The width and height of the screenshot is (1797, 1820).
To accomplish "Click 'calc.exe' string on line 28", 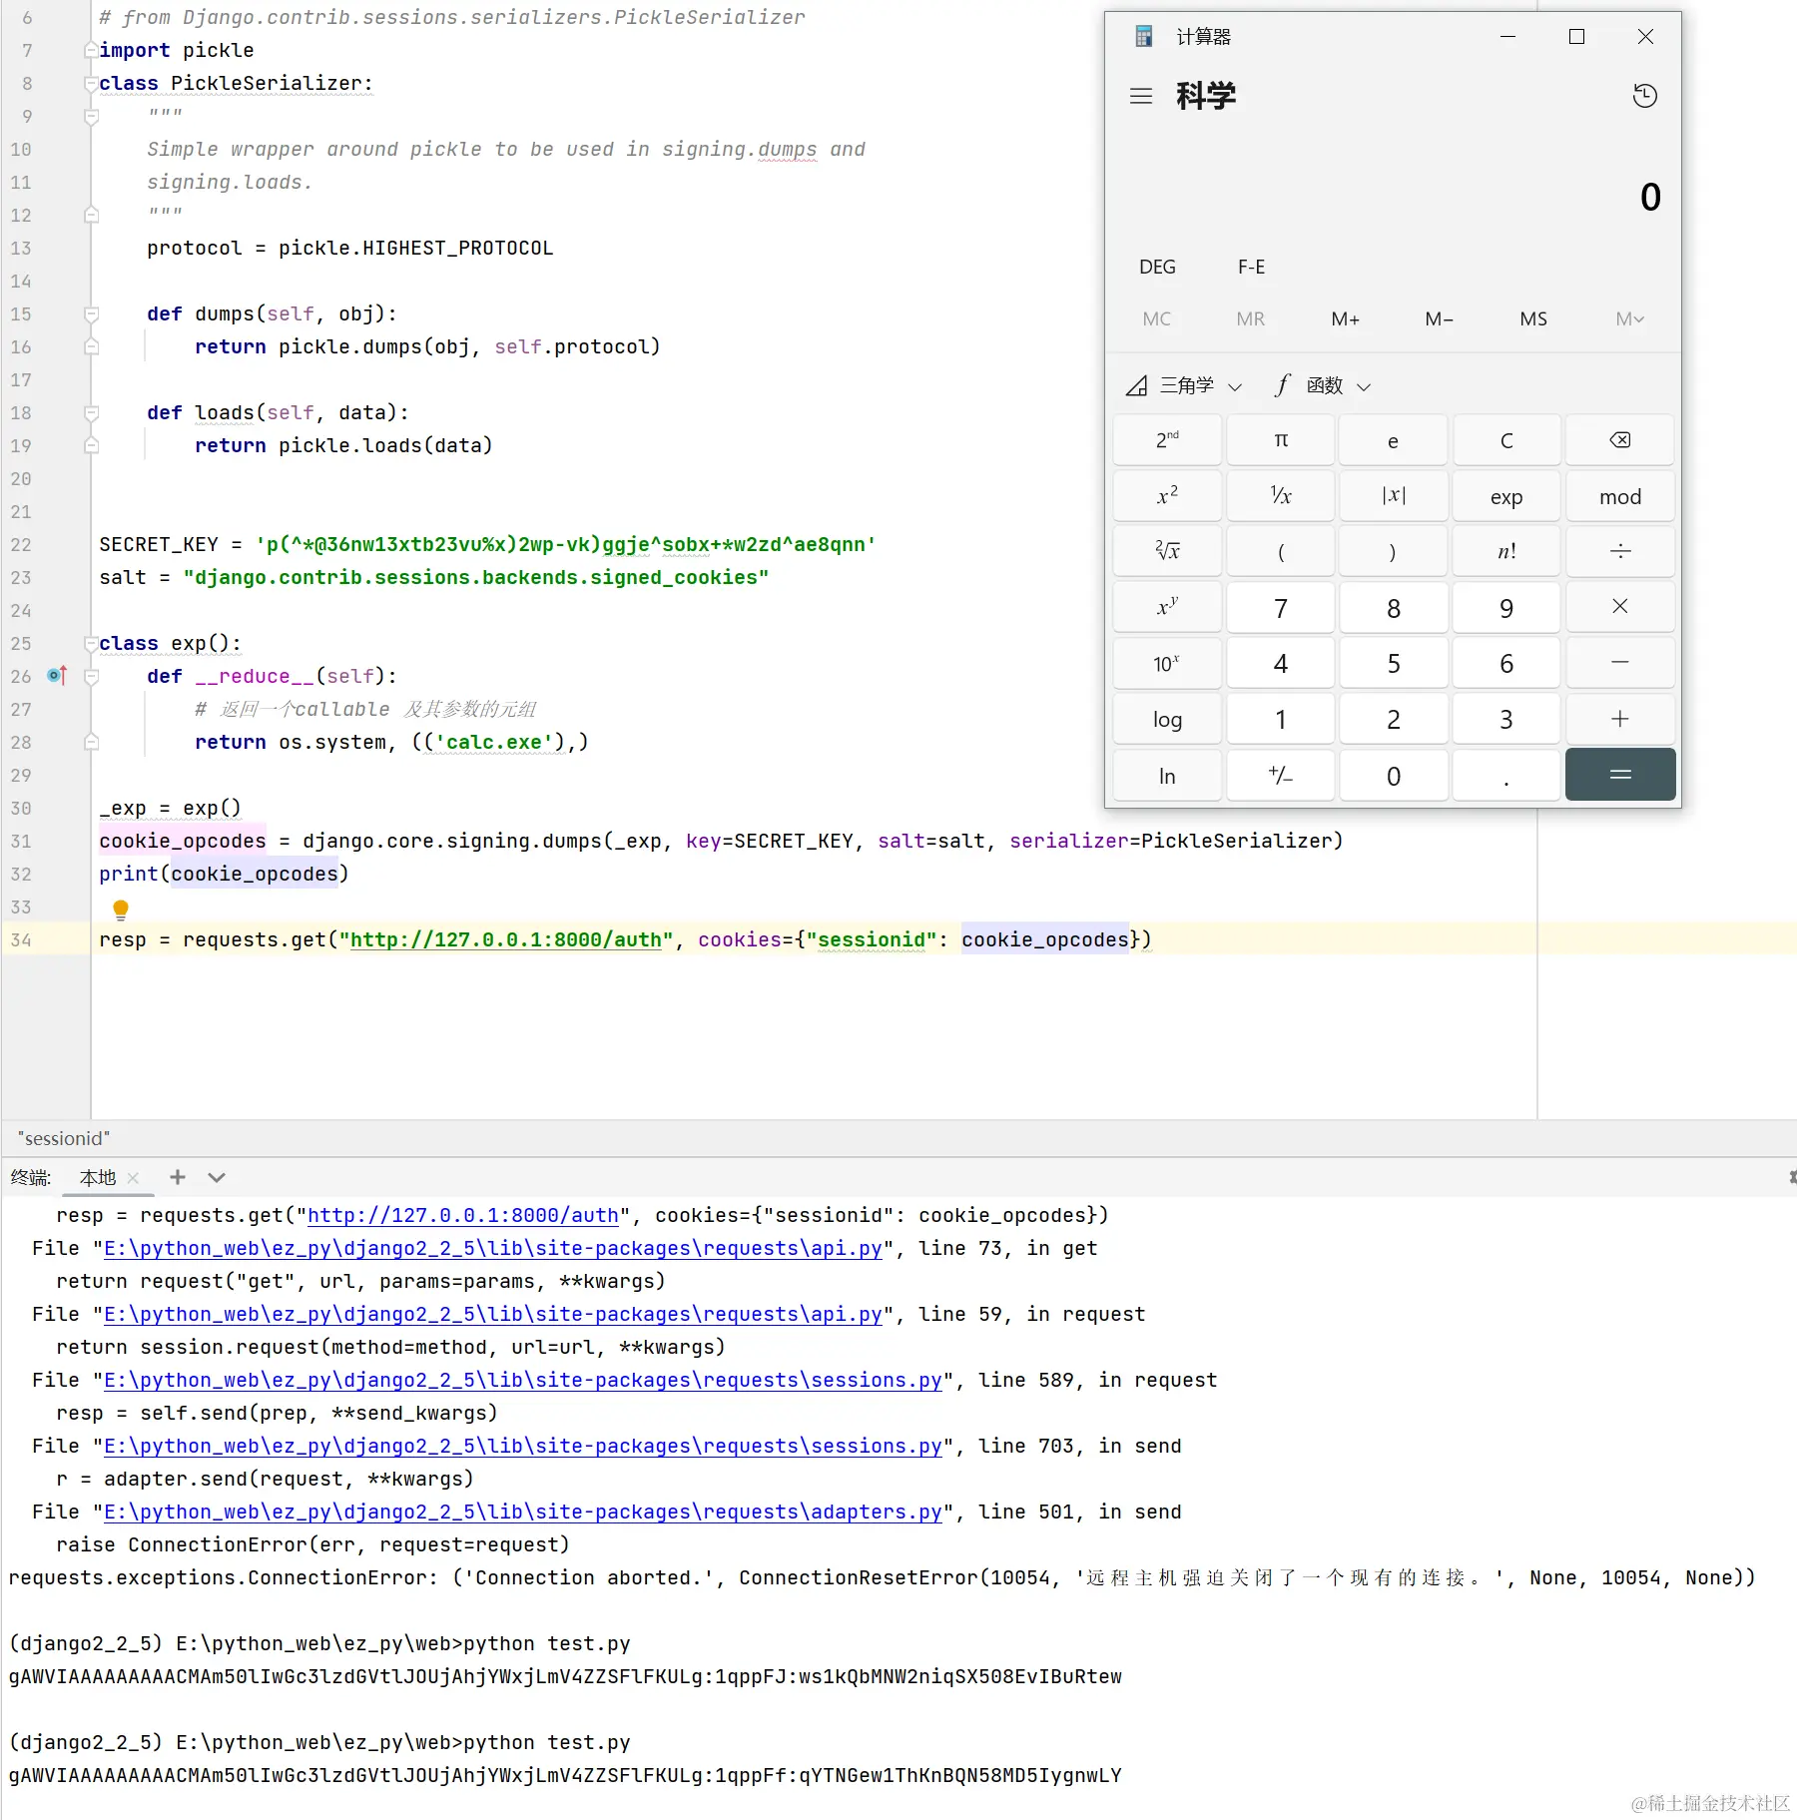I will pos(494,742).
